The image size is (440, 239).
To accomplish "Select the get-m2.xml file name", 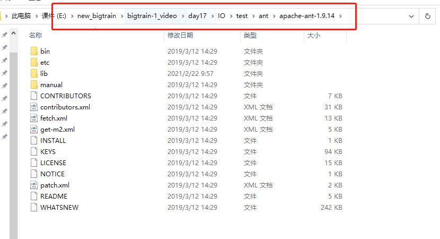I will [x=58, y=130].
